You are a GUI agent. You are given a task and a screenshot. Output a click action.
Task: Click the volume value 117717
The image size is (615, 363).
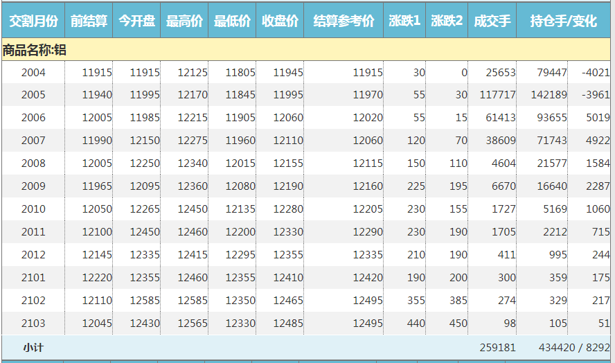point(497,95)
